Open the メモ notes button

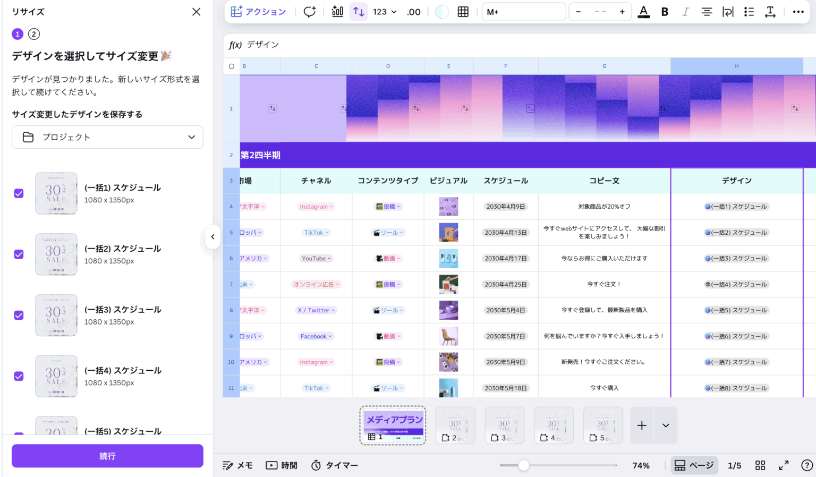(x=237, y=465)
